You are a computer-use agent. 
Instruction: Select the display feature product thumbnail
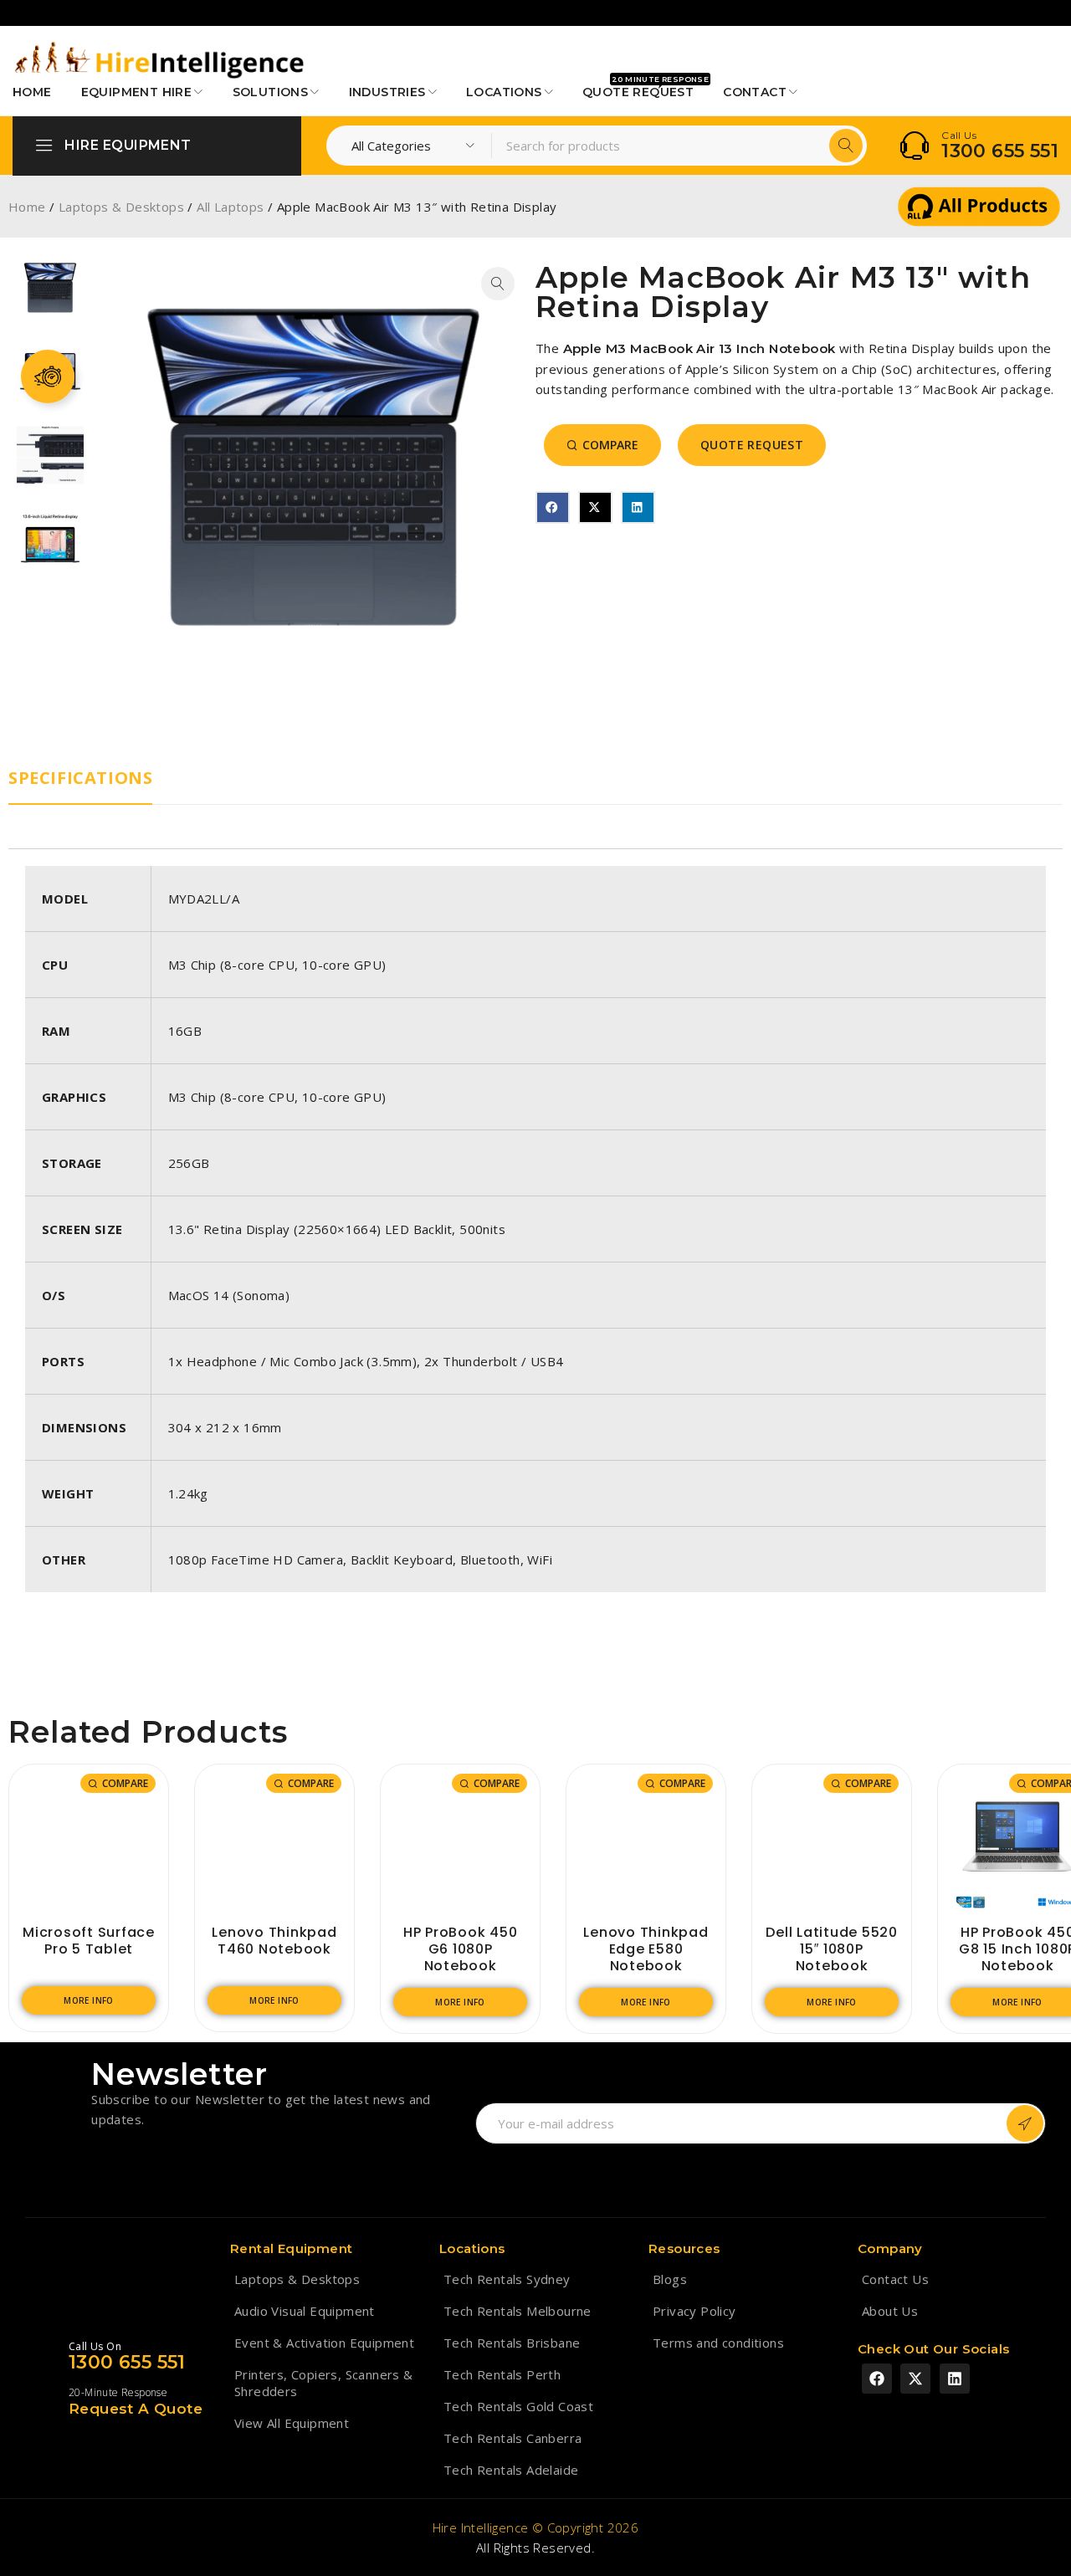click(x=50, y=540)
